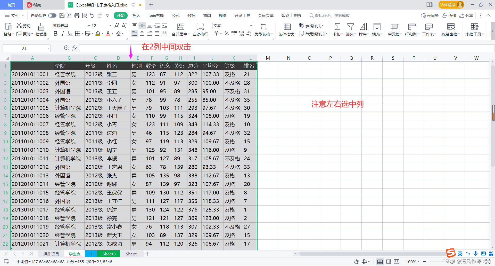The width and height of the screenshot is (495, 266).
Task: Toggle bold formatting
Action: 55,34
